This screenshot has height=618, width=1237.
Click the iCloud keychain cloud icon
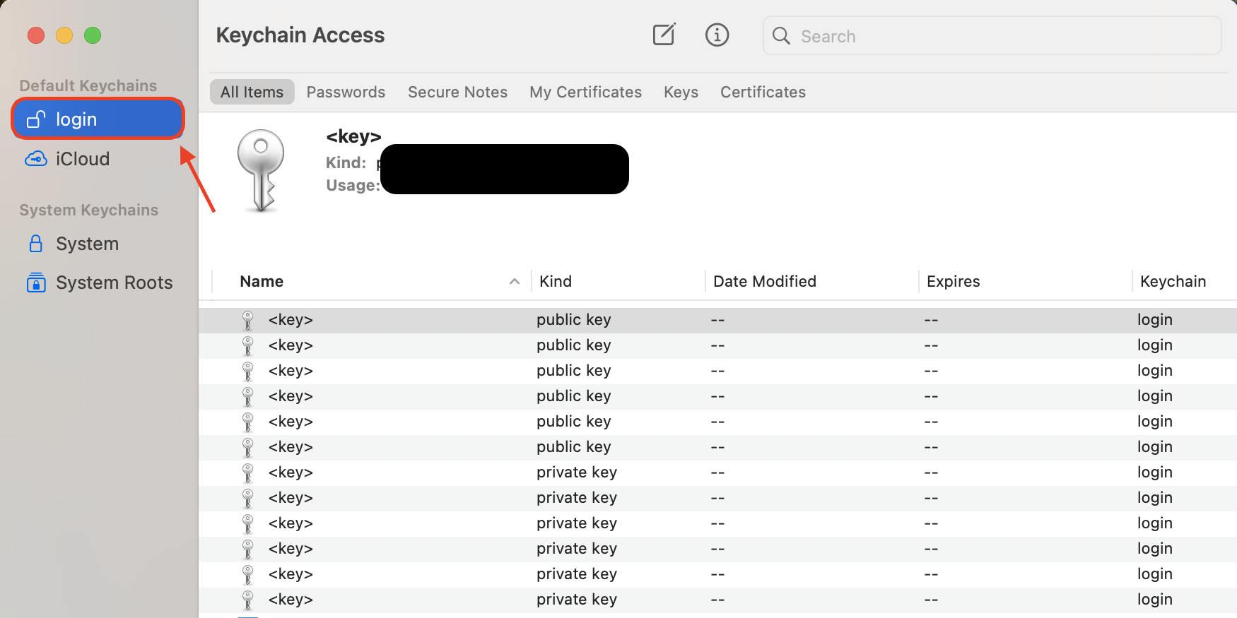[35, 158]
